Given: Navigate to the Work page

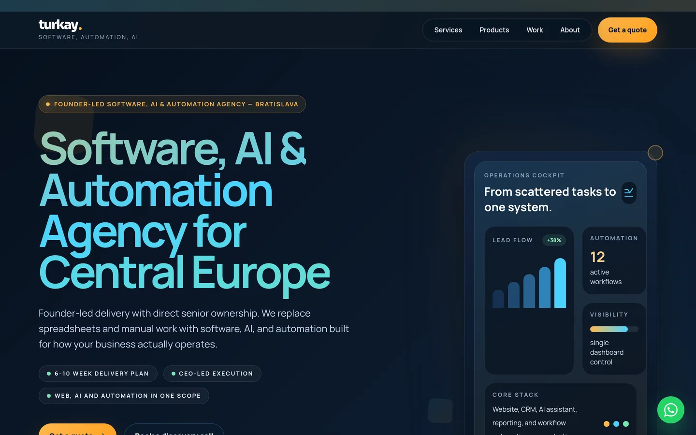Looking at the screenshot, I should point(535,30).
